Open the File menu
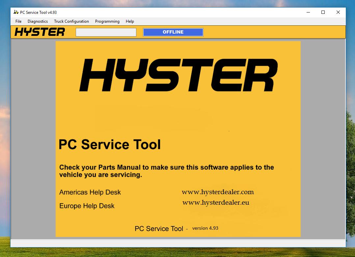This screenshot has height=257, width=355. (x=18, y=21)
